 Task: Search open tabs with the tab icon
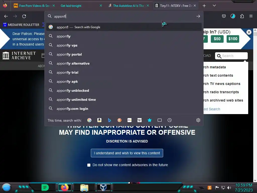pyautogui.click(x=159, y=120)
